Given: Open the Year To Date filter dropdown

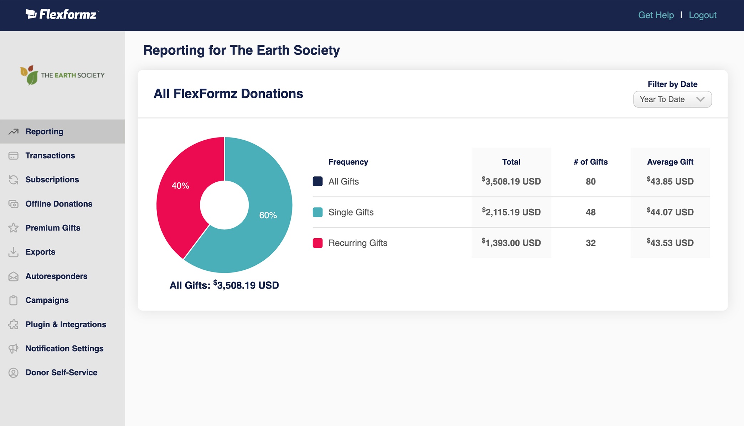Looking at the screenshot, I should [x=672, y=99].
